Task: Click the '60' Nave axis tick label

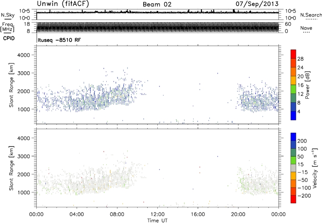Action: [x=288, y=24]
